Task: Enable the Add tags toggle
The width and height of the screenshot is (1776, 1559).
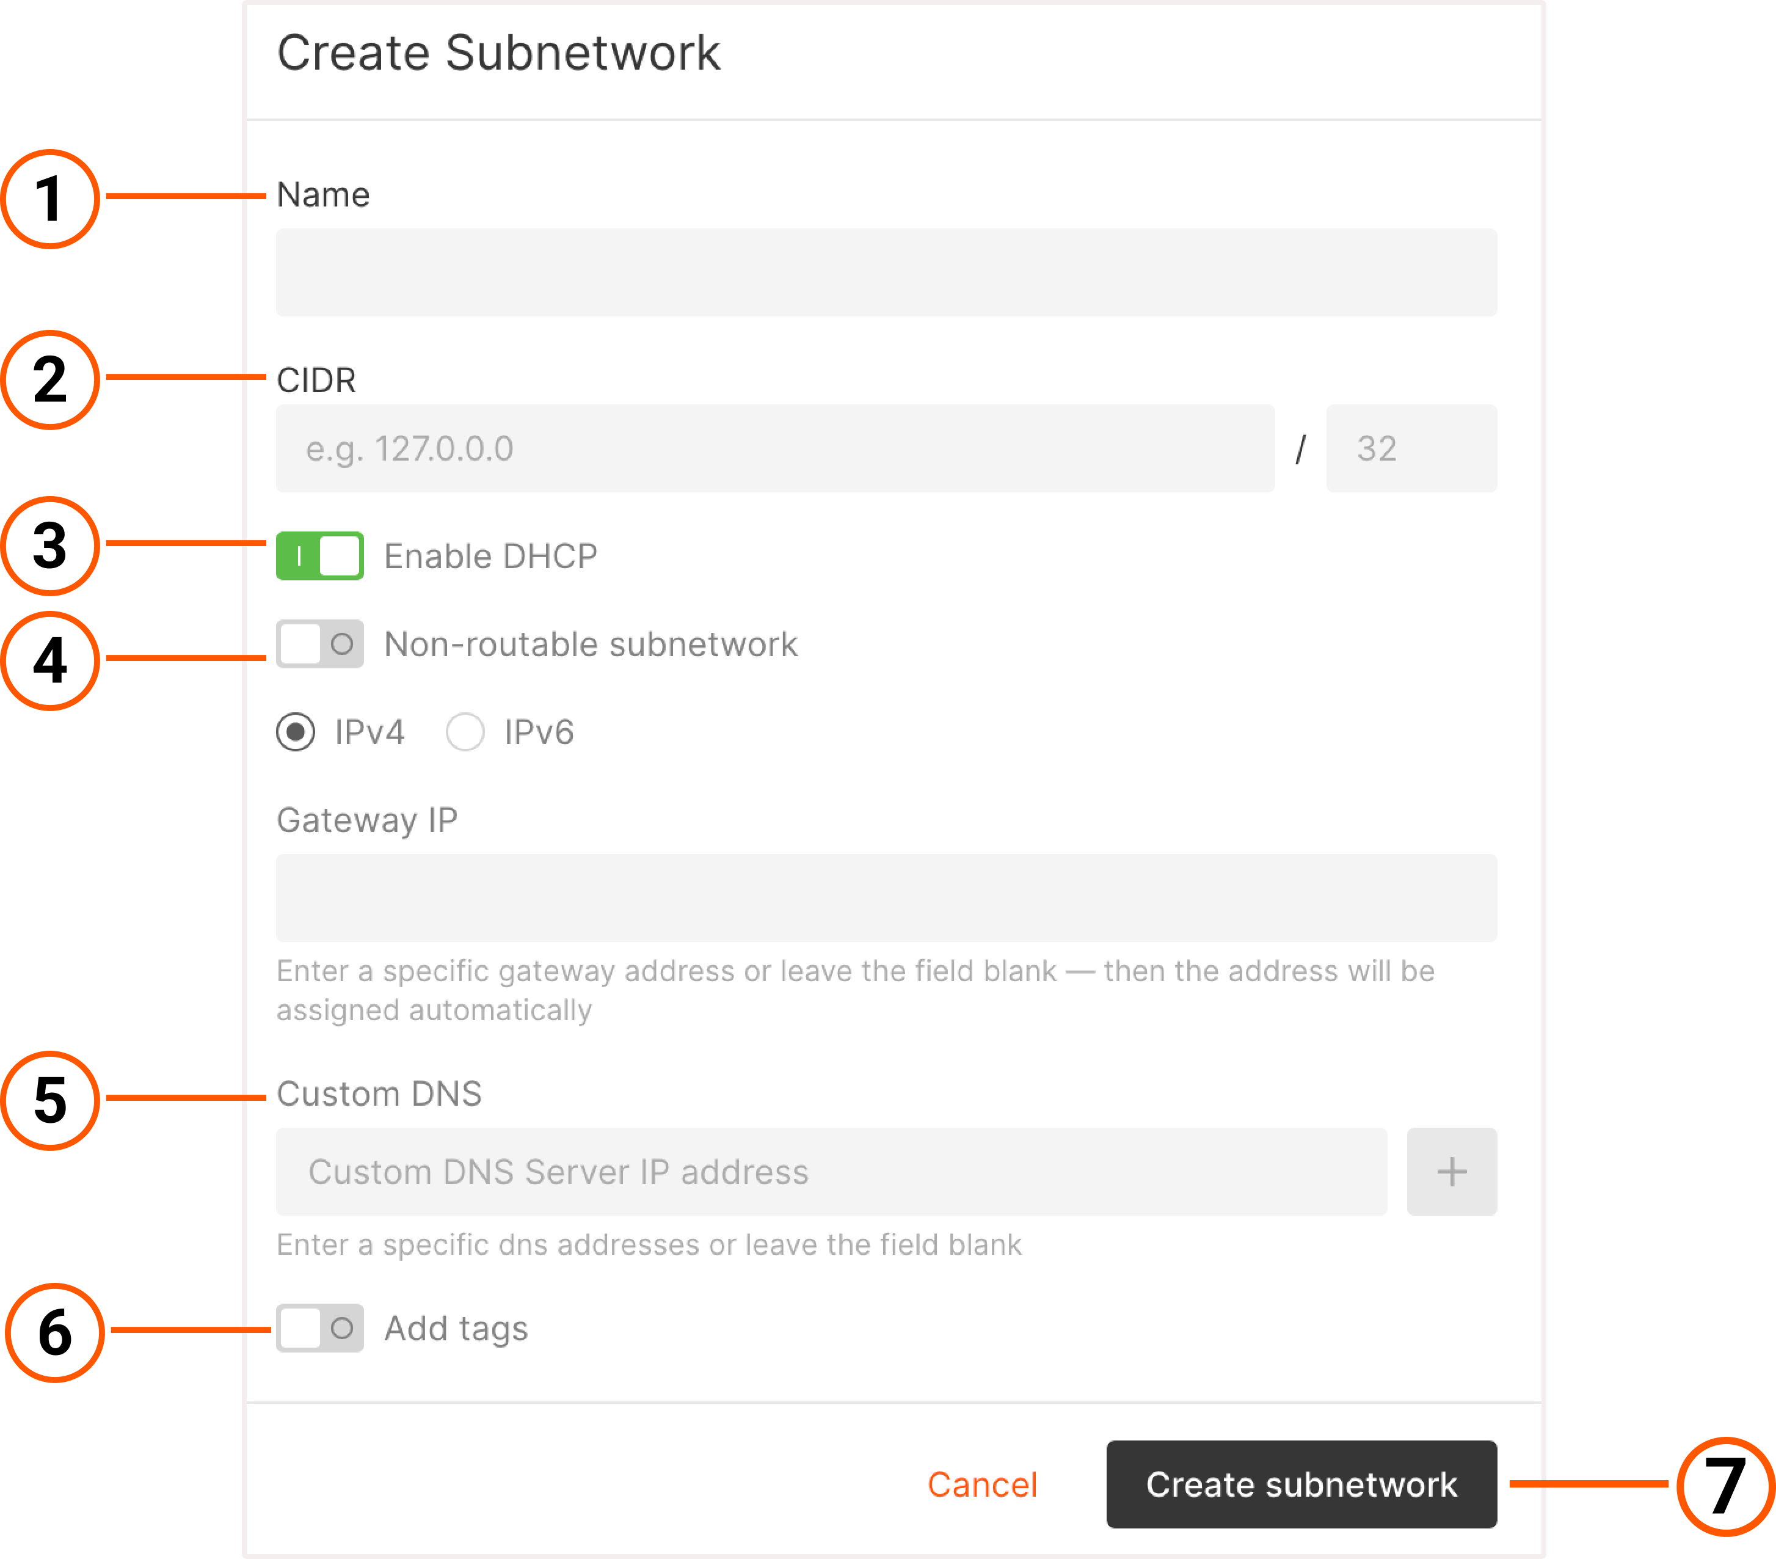Action: click(x=319, y=1328)
